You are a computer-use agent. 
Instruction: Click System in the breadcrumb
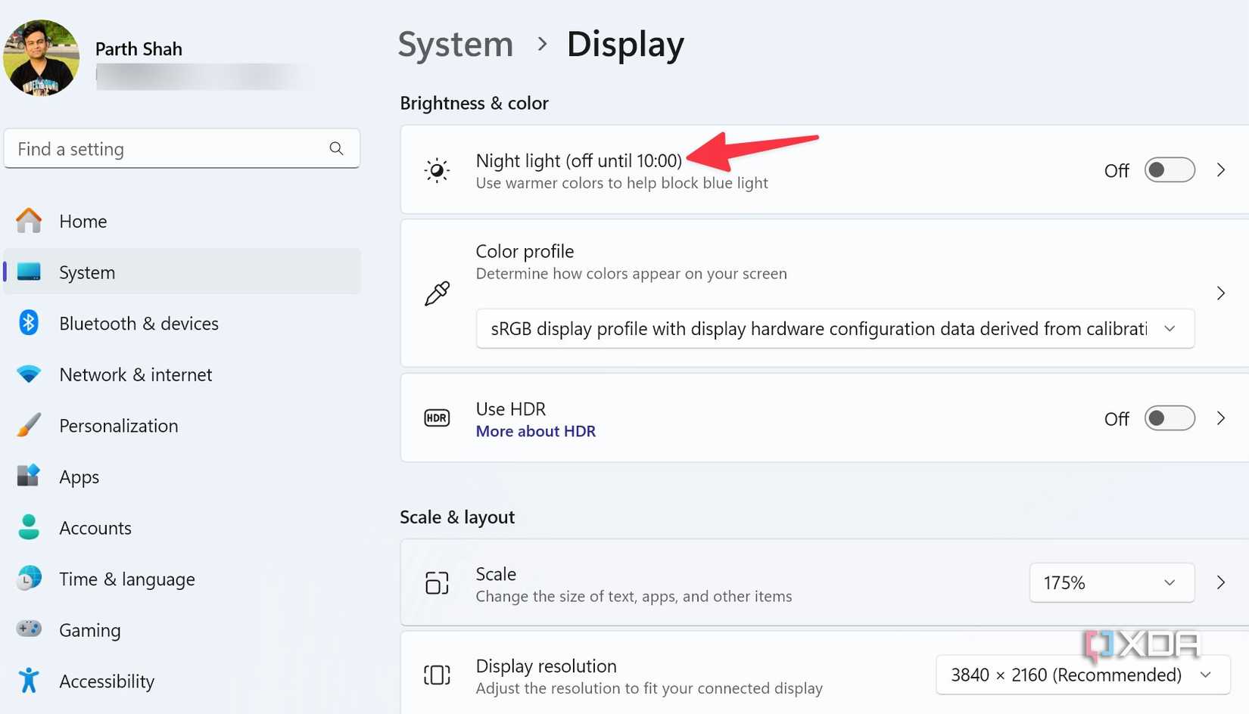(456, 44)
